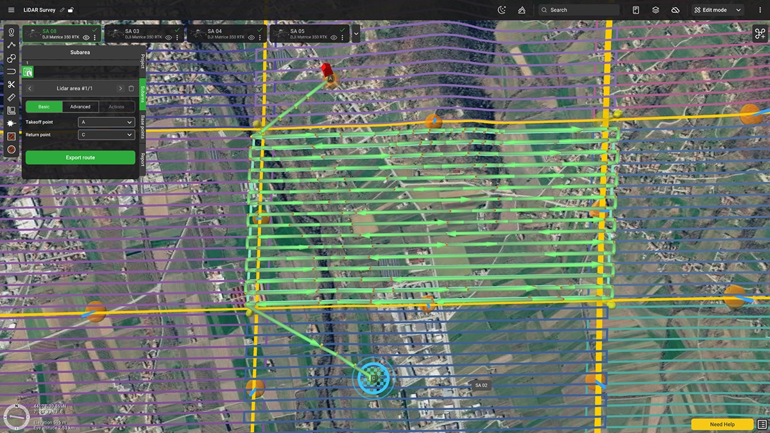Open the Subarea vertical tab

[x=142, y=94]
